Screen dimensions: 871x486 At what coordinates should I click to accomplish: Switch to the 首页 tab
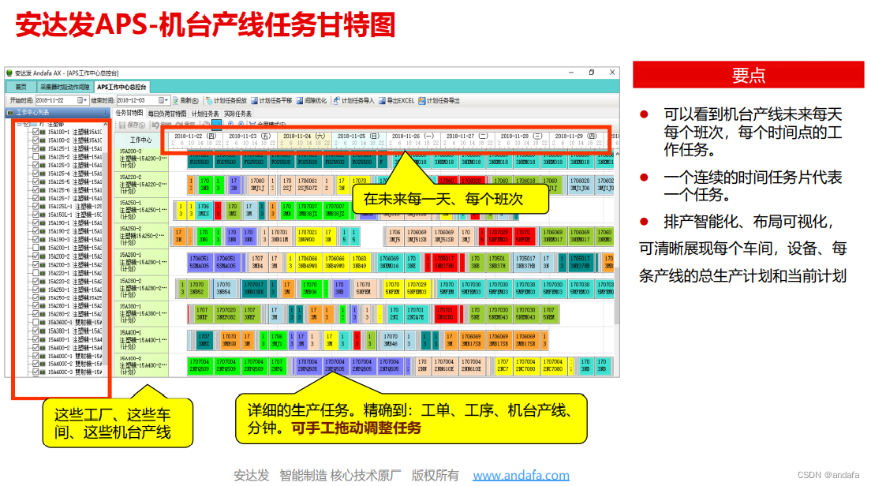21,88
